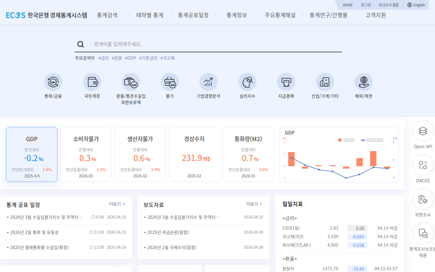Image resolution: width=435 pixels, height=272 pixels.
Task: Select the 국민계정 wallet icon
Action: [92, 82]
